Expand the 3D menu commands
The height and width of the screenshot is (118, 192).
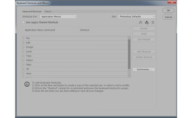click(x=24, y=69)
